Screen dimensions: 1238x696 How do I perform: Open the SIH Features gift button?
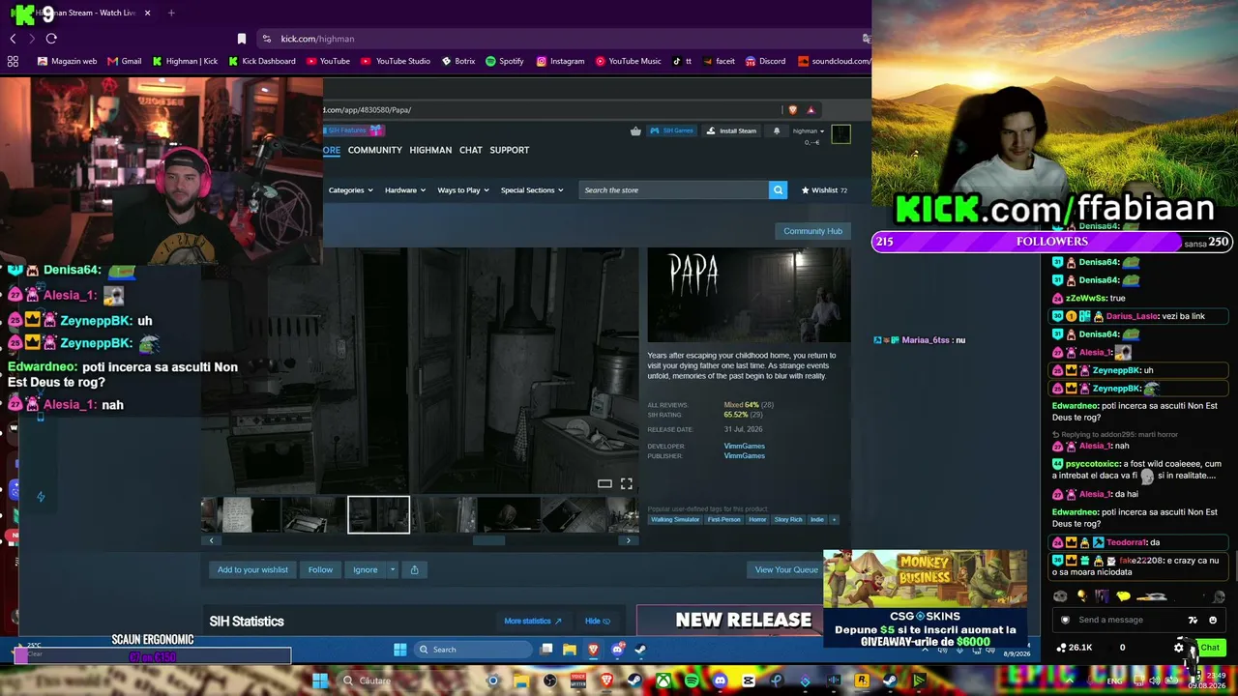coord(355,130)
